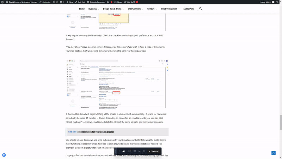Open the 12 pending updates icon
This screenshot has height=159, width=282.
(55, 2)
